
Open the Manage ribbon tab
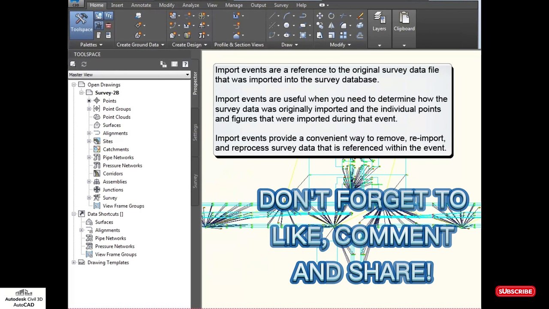pos(234,5)
